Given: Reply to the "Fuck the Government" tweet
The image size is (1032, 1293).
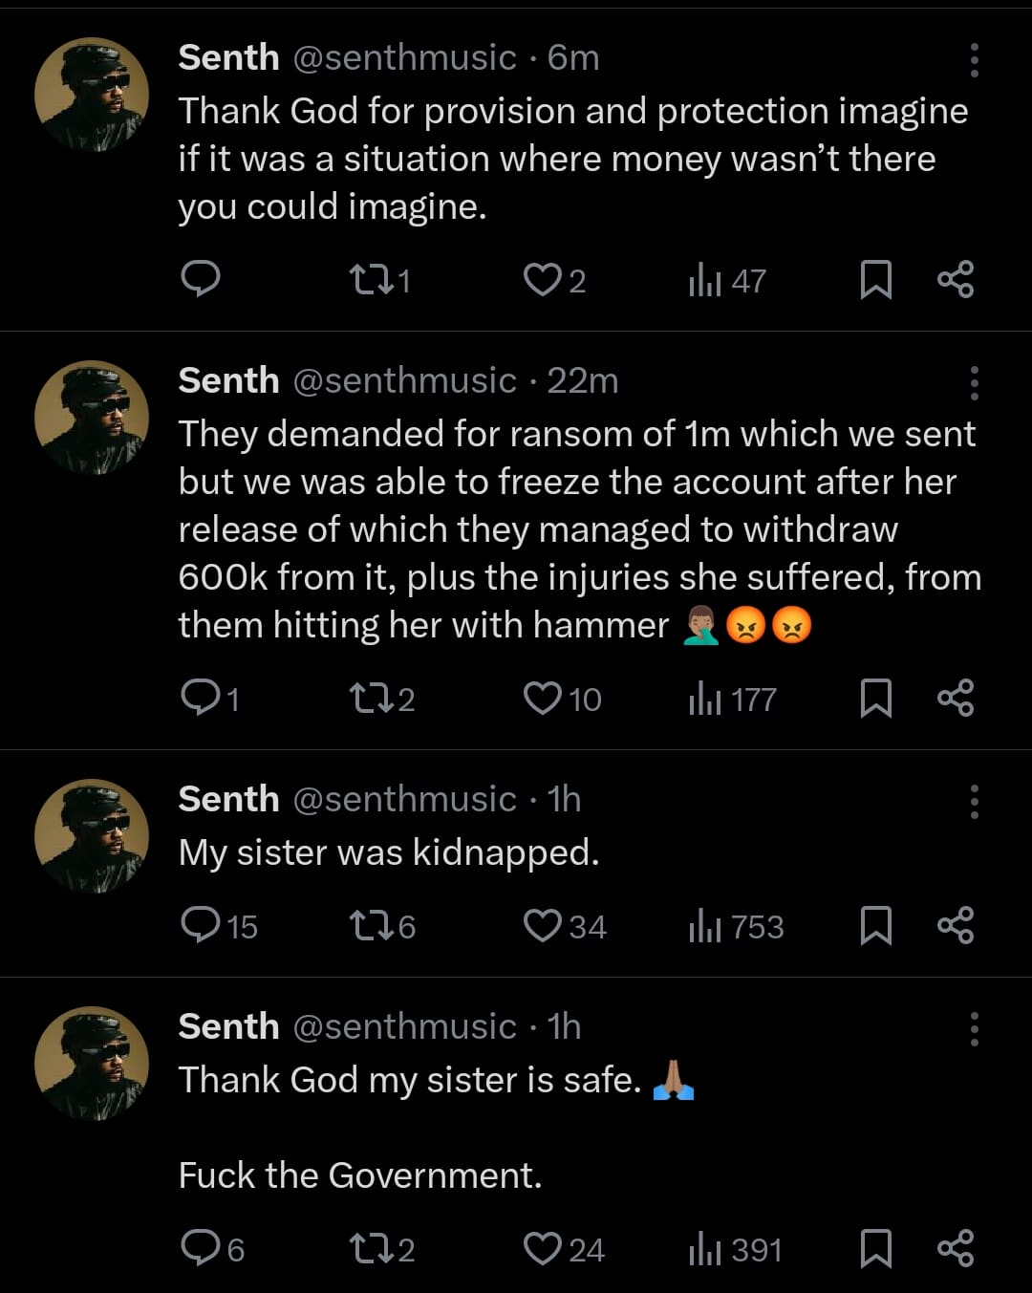Looking at the screenshot, I should pos(201,1248).
